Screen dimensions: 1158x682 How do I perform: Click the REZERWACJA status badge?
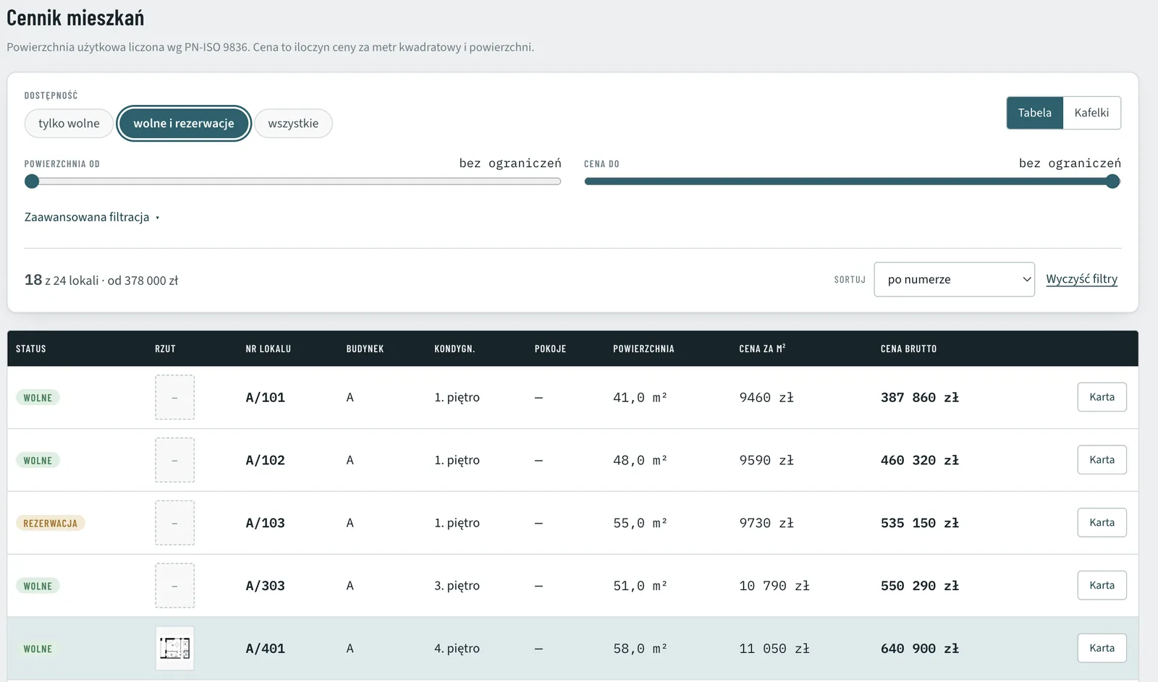coord(50,523)
